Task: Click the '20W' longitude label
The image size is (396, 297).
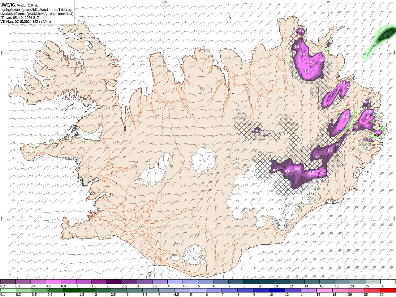Action: pyautogui.click(x=165, y=2)
